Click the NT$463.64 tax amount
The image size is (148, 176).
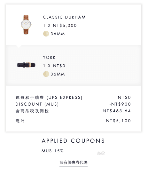pos(117,111)
